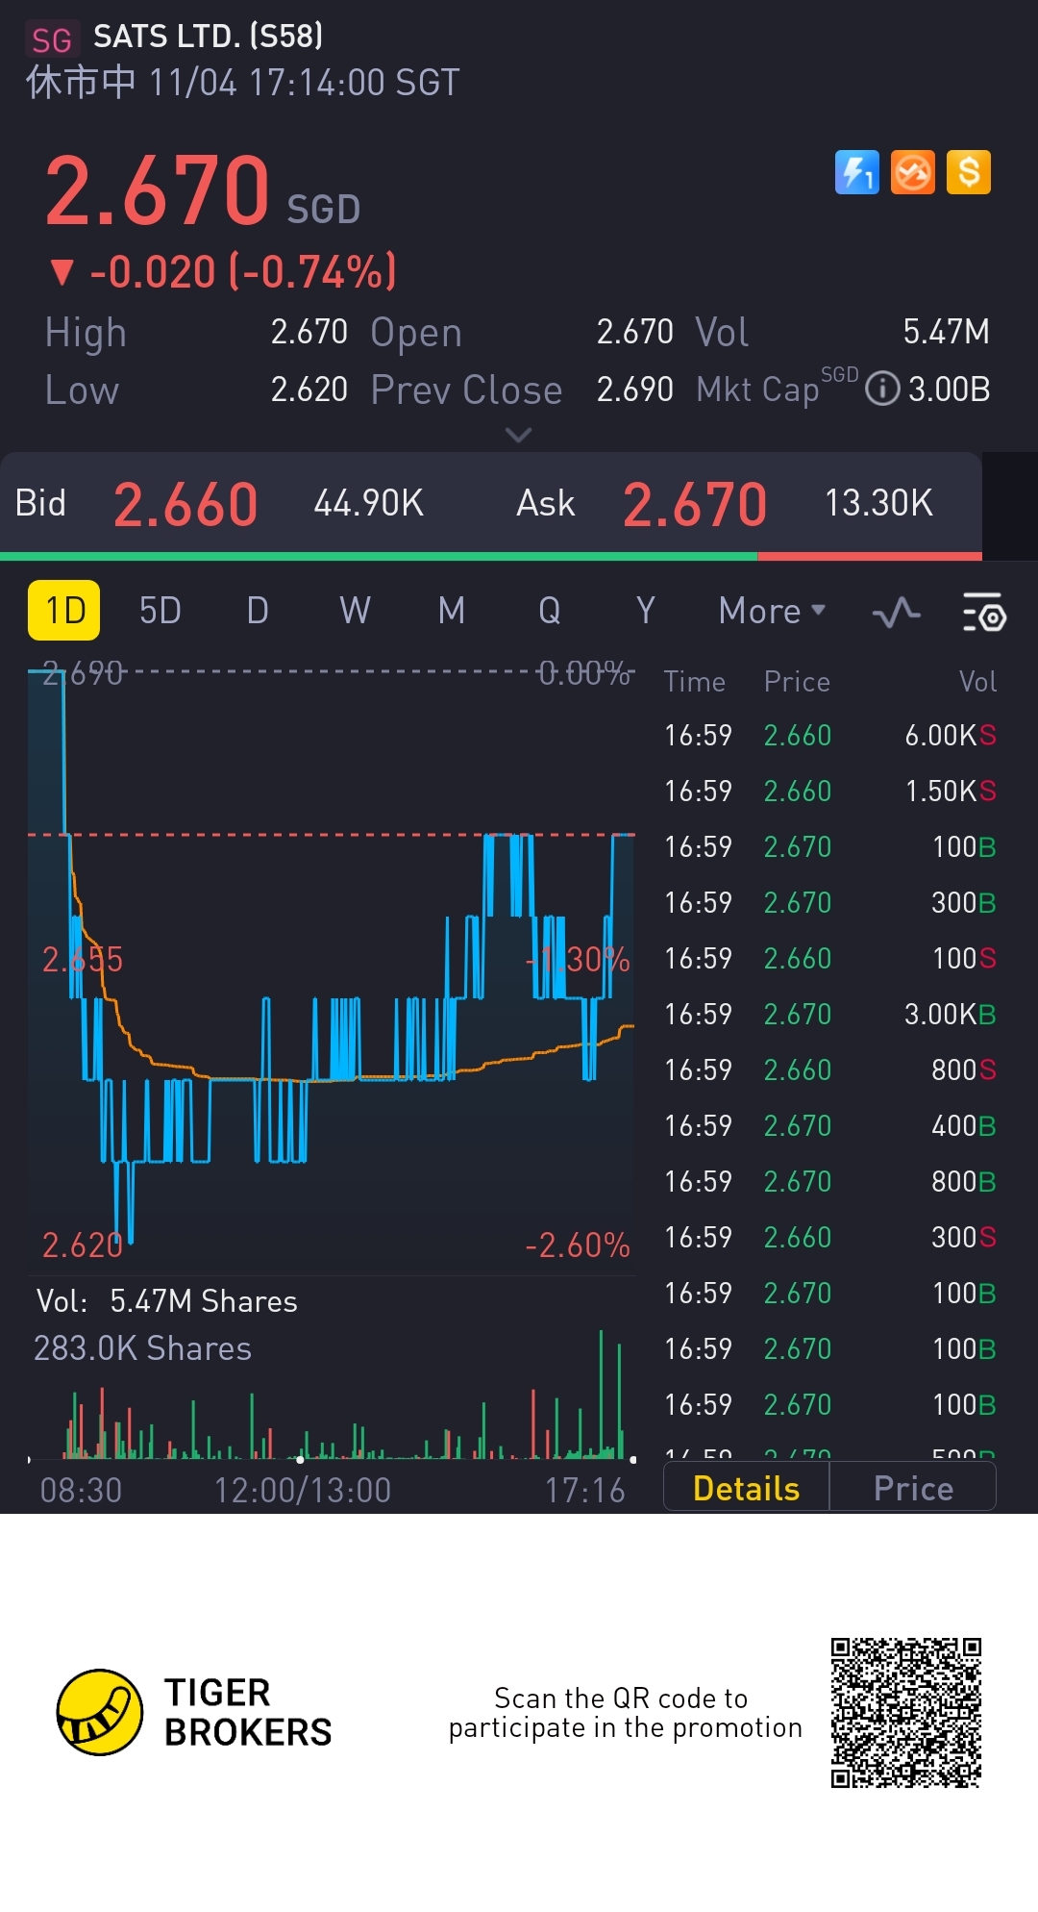This screenshot has height=1912, width=1038.
Task: Select the 300 S trade row
Action: coord(830,1238)
